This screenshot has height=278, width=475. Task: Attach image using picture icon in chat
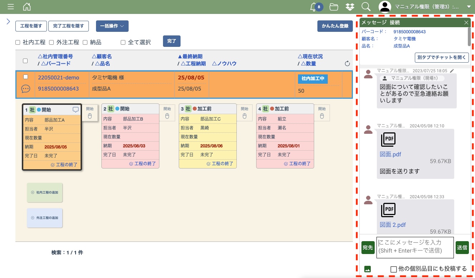click(x=367, y=269)
